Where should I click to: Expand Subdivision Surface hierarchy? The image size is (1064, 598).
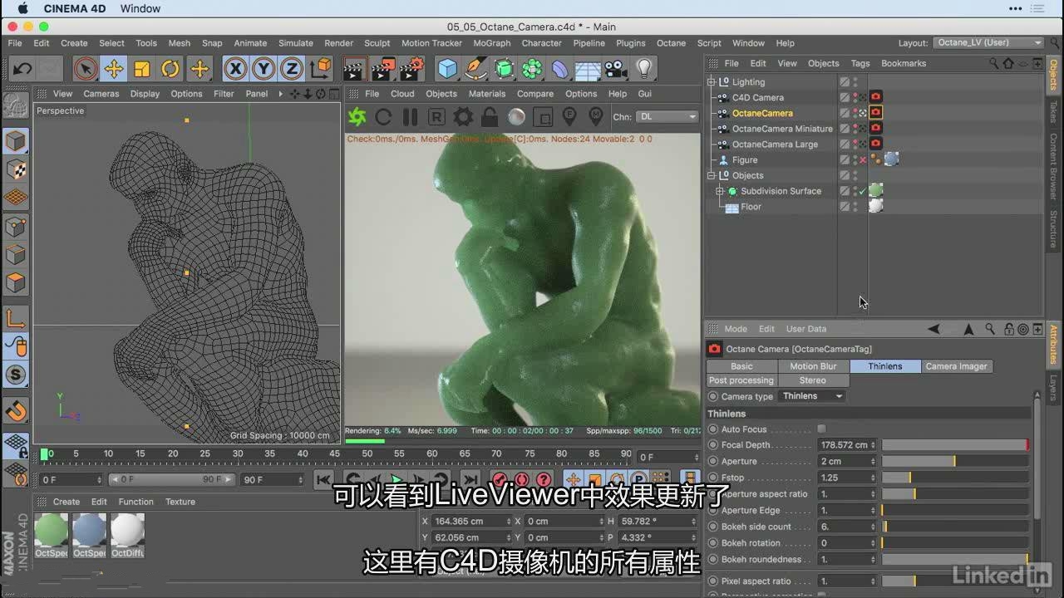point(720,191)
